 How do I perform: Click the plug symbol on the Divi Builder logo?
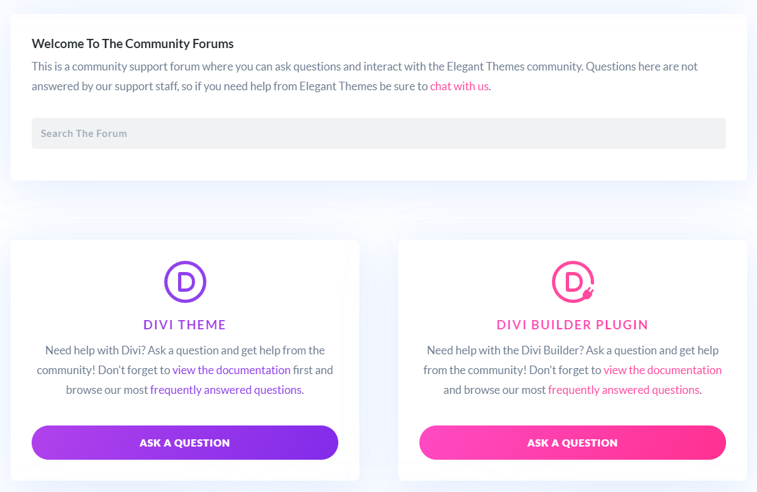coord(588,293)
